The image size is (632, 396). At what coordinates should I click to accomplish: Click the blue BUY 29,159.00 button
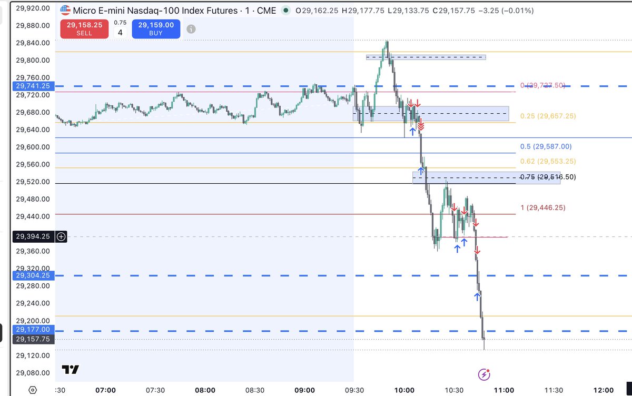coord(156,28)
